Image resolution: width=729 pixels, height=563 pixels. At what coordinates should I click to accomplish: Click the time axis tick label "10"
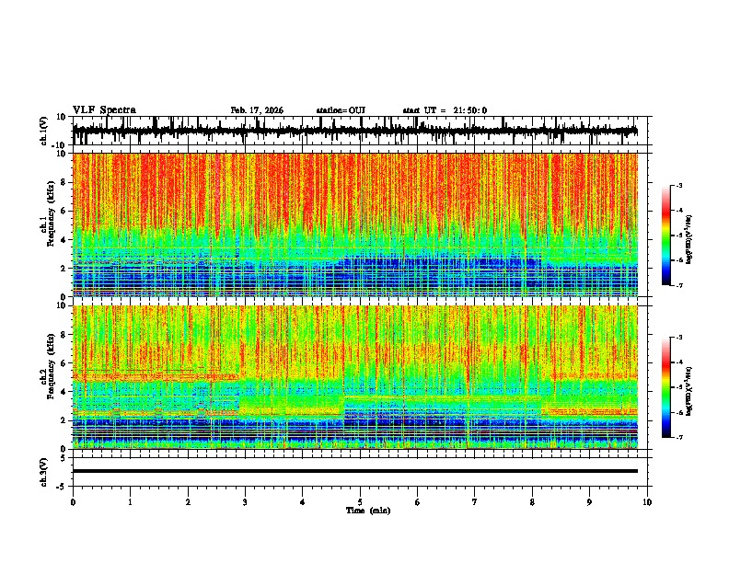click(647, 502)
